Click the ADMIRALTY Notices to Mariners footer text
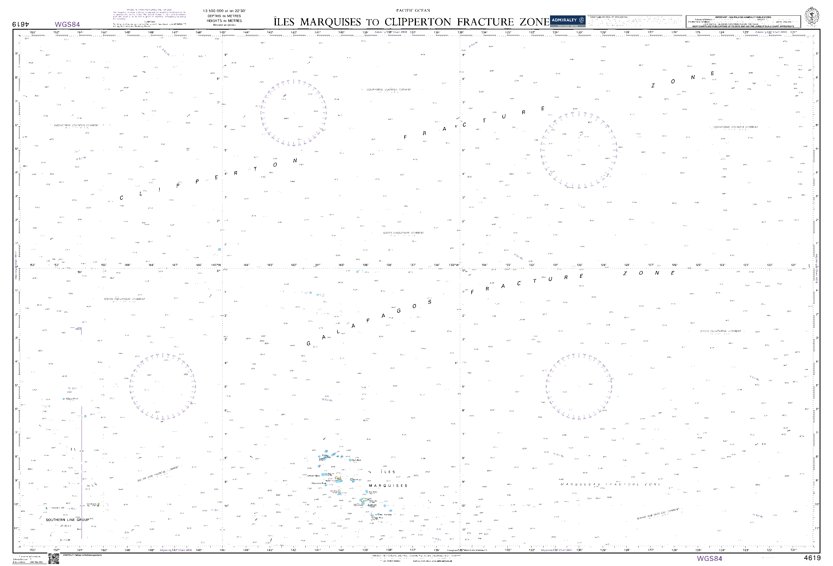 82,555
